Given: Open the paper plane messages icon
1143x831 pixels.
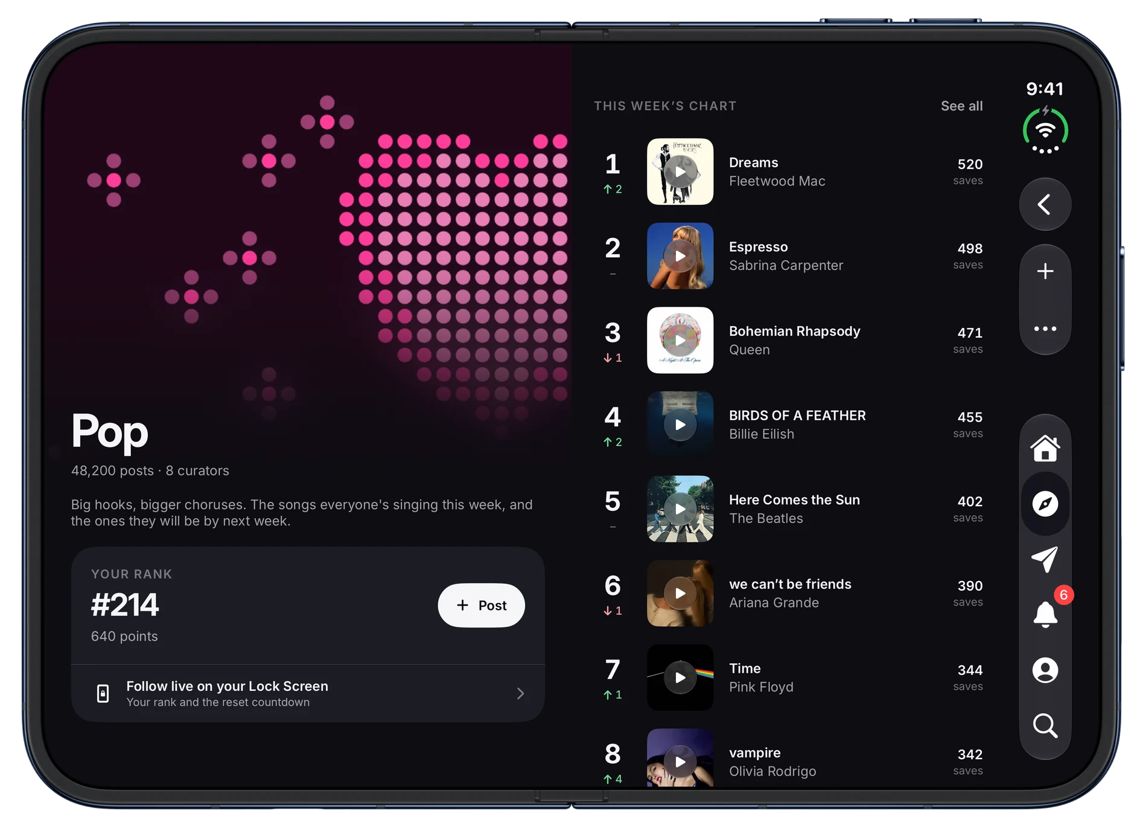Looking at the screenshot, I should pyautogui.click(x=1045, y=559).
